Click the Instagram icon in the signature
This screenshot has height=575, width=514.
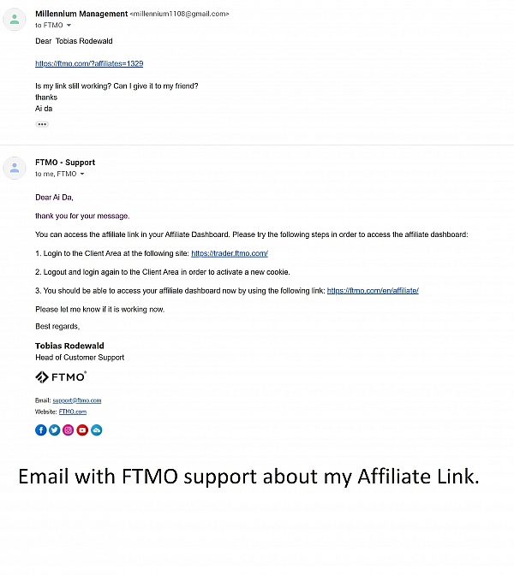tap(69, 430)
